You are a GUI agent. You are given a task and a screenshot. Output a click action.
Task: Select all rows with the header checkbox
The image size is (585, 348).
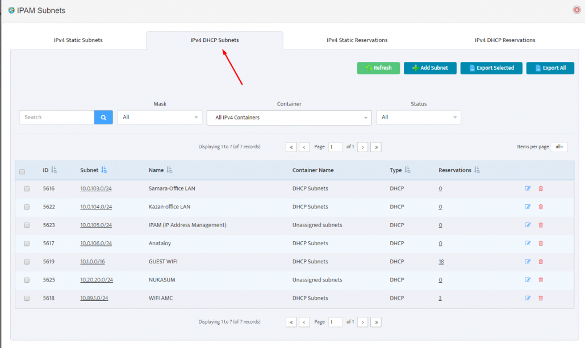point(22,171)
